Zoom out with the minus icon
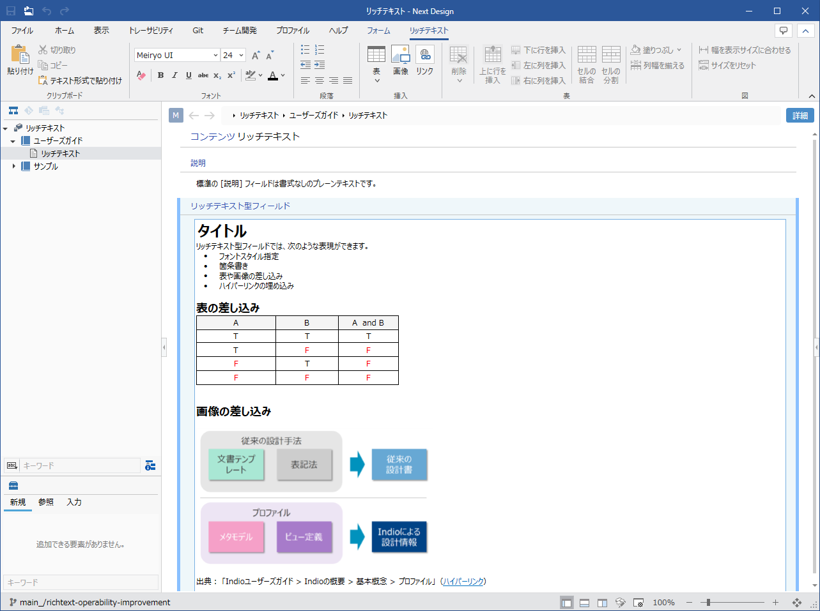Image resolution: width=820 pixels, height=611 pixels. [689, 602]
